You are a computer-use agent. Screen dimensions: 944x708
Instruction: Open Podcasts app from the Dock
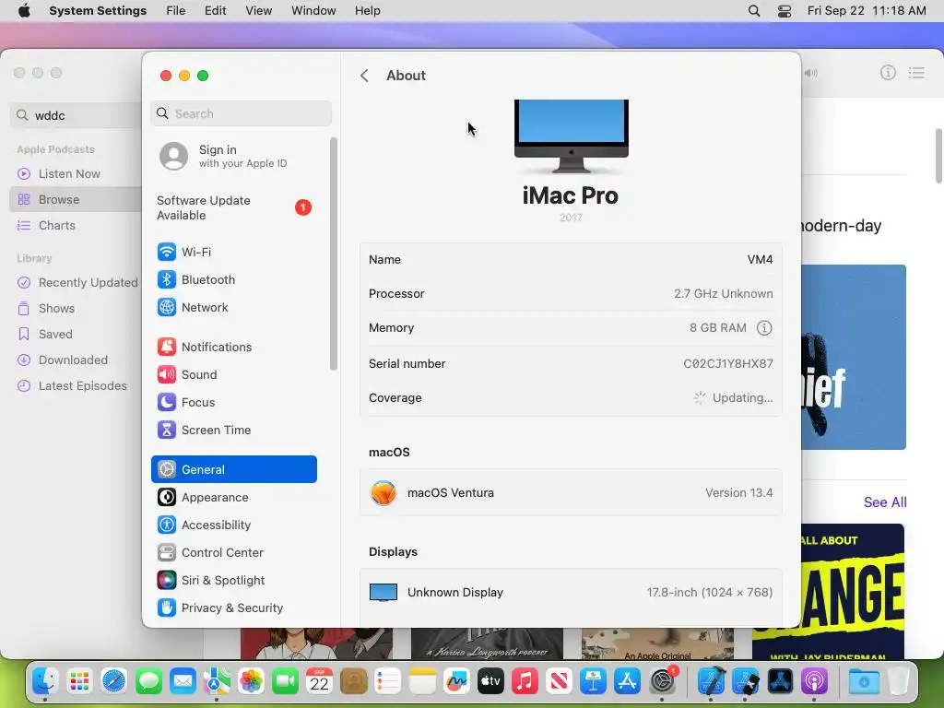point(815,681)
